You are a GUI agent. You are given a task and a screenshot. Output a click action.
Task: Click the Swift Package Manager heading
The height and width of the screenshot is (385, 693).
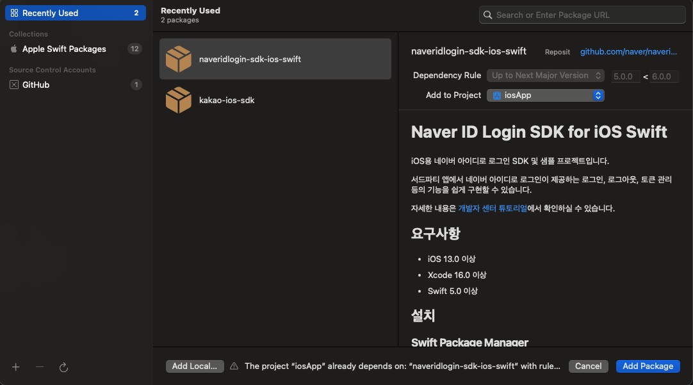point(469,342)
